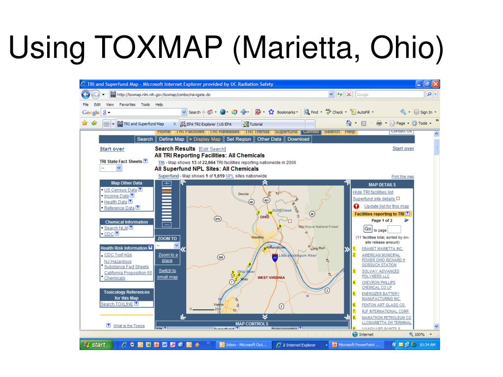The image size is (503, 377).
Task: Click the search magnifier beside the Google box
Action: (x=429, y=94)
